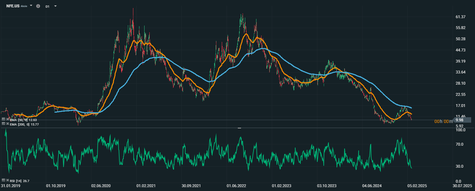The width and height of the screenshot is (475, 191).
Task: Open the D1 timeframe dropdown arrow
Action: coord(55,6)
